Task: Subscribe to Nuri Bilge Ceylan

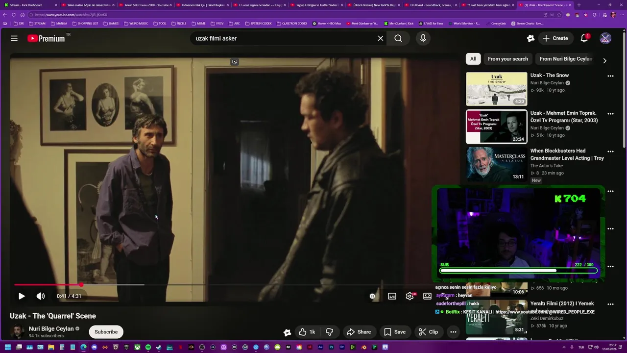Action: (106, 332)
